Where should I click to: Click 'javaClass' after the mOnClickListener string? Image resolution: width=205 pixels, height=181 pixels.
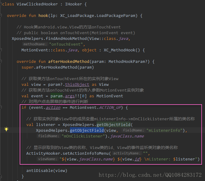click(121, 136)
